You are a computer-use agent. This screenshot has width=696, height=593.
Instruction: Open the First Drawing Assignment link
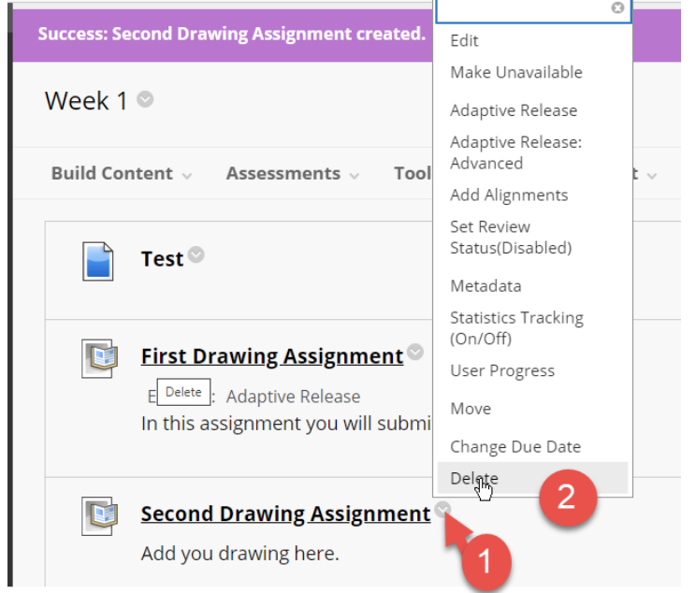tap(271, 356)
